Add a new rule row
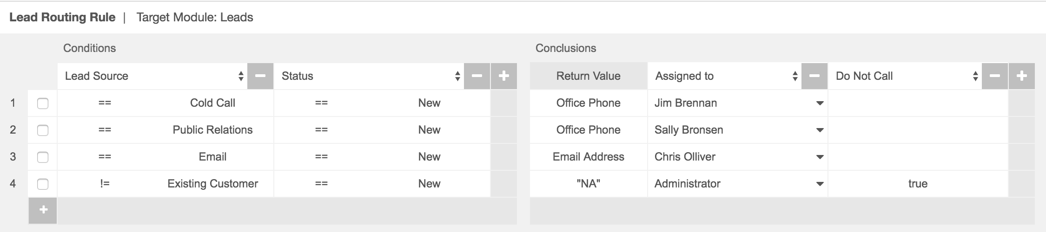1046x232 pixels. [43, 210]
